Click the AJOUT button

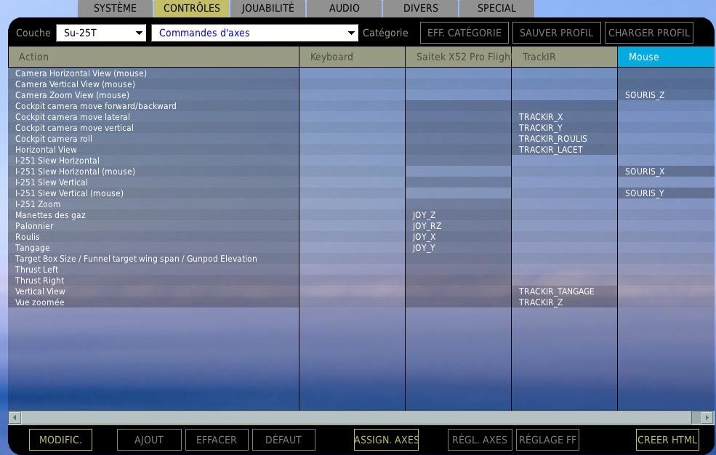[149, 440]
